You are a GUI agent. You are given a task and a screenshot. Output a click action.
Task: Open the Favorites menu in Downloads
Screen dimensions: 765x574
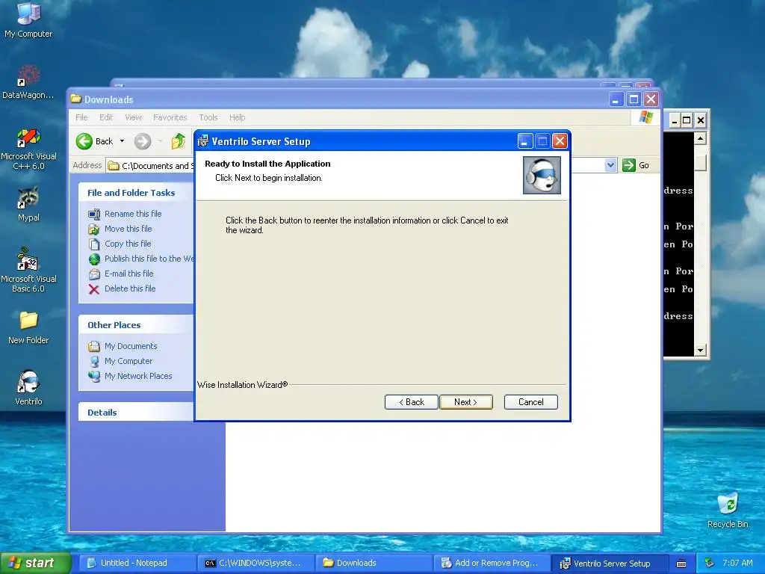click(170, 117)
